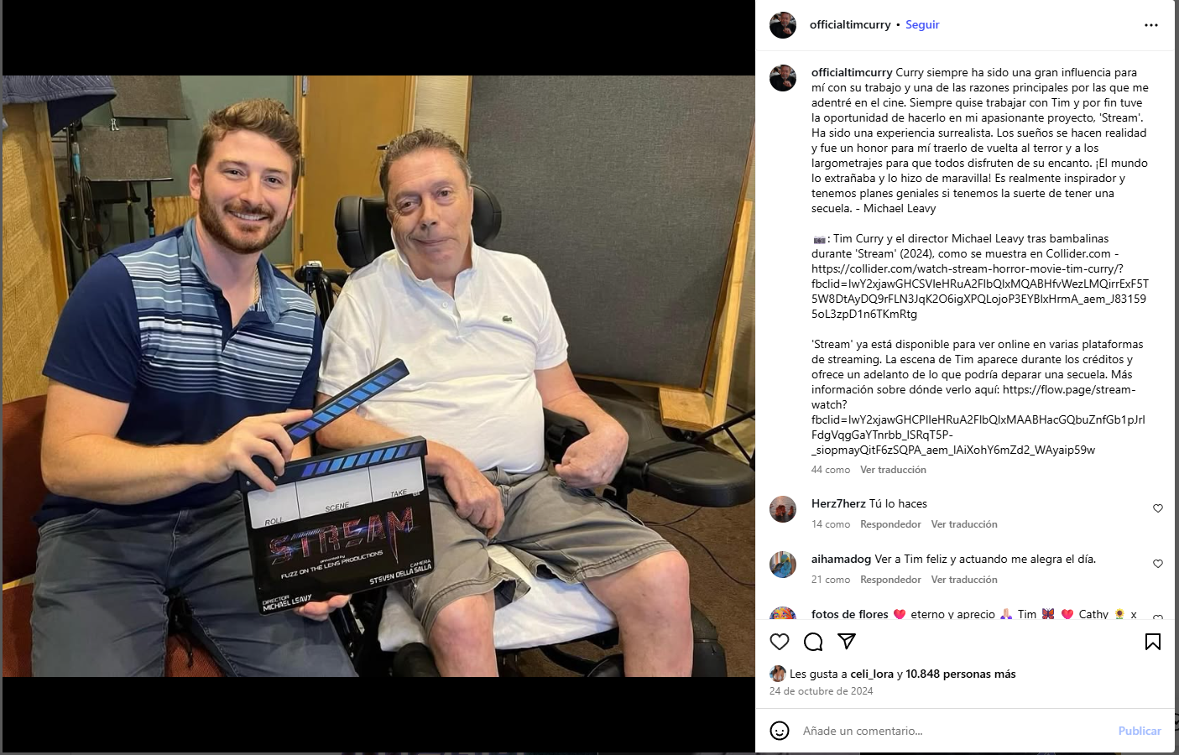Follow the account via Seguir
Image resolution: width=1179 pixels, height=755 pixels.
922,25
